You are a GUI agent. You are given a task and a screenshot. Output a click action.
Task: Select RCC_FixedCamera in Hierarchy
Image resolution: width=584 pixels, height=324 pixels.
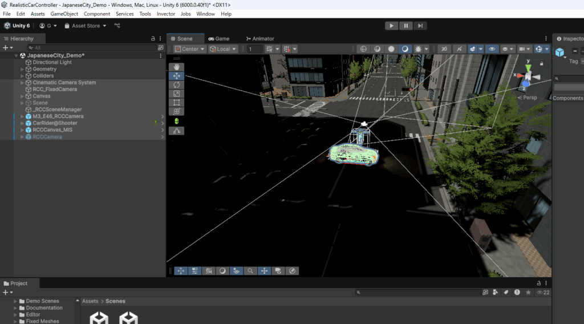(55, 90)
